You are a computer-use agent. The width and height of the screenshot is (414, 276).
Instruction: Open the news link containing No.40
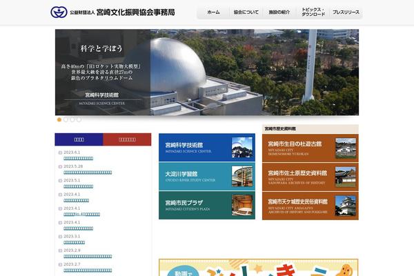(82, 214)
